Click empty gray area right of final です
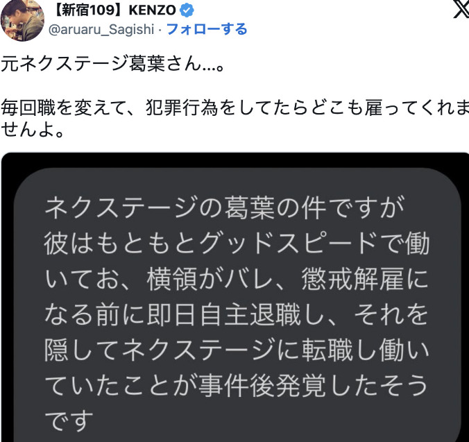 [269, 422]
